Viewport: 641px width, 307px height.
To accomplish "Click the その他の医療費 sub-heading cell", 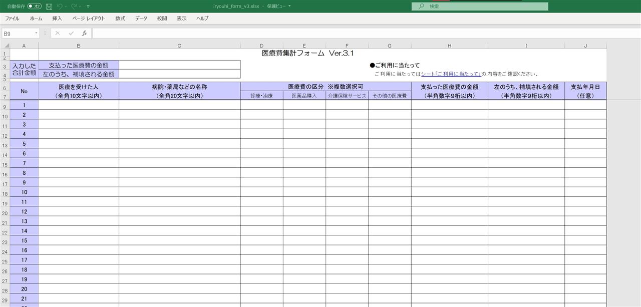I will click(390, 96).
